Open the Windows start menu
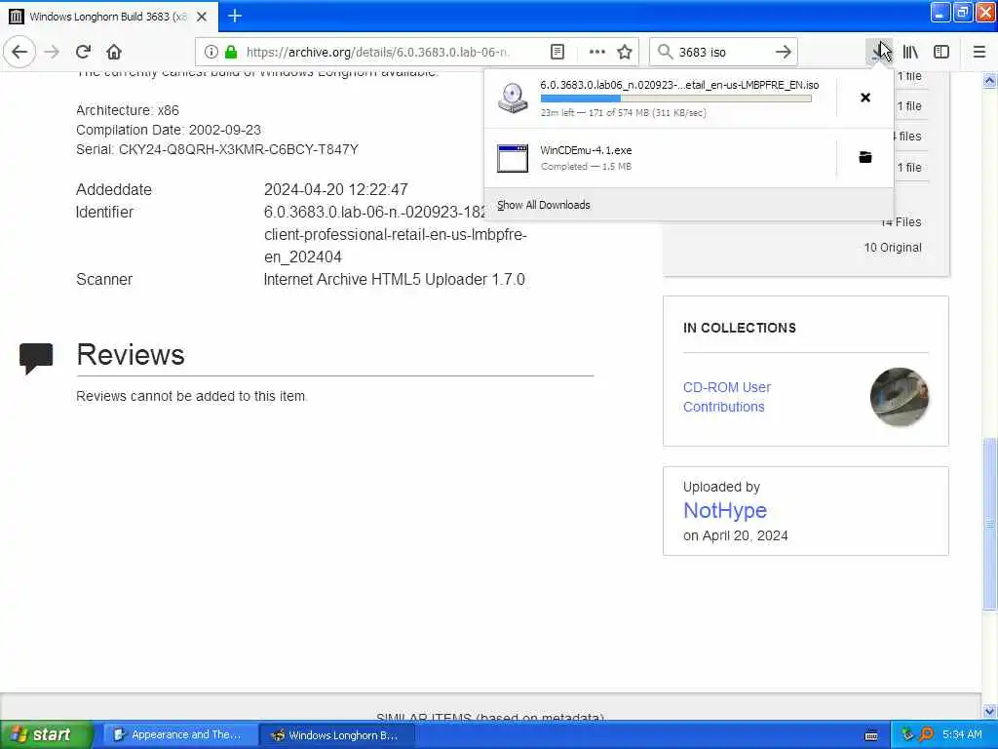 (x=46, y=734)
